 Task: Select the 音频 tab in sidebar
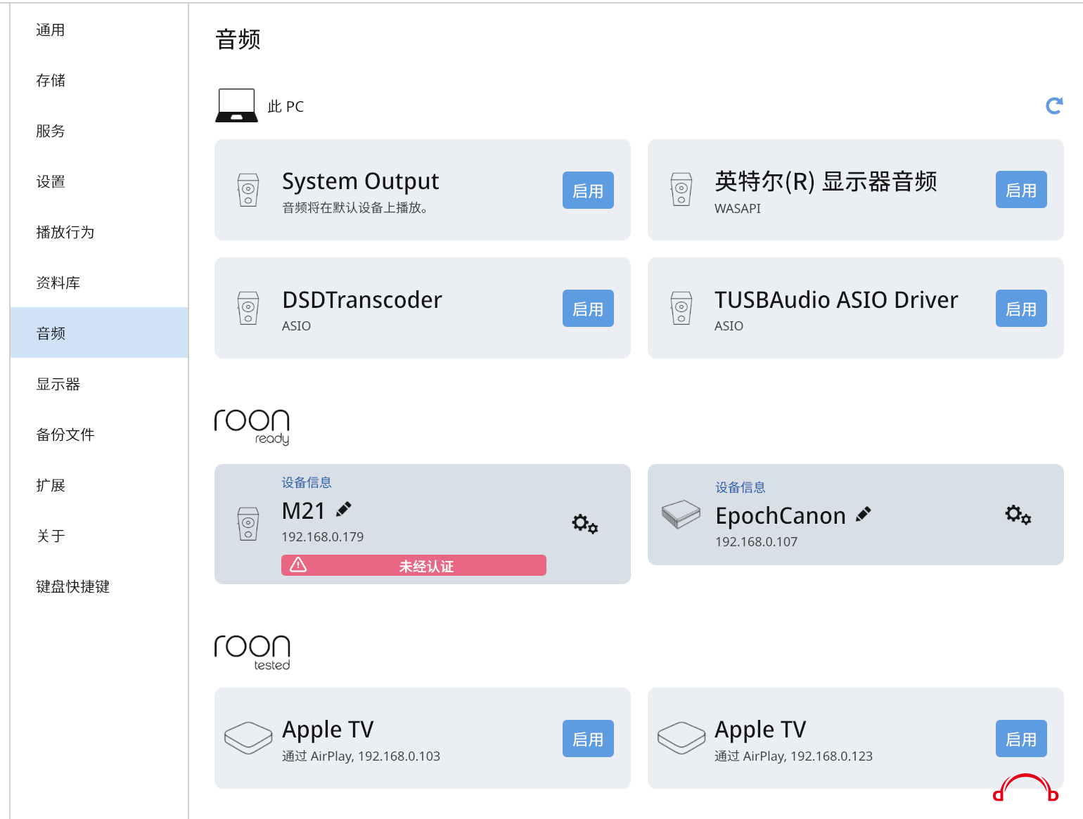pyautogui.click(x=99, y=333)
